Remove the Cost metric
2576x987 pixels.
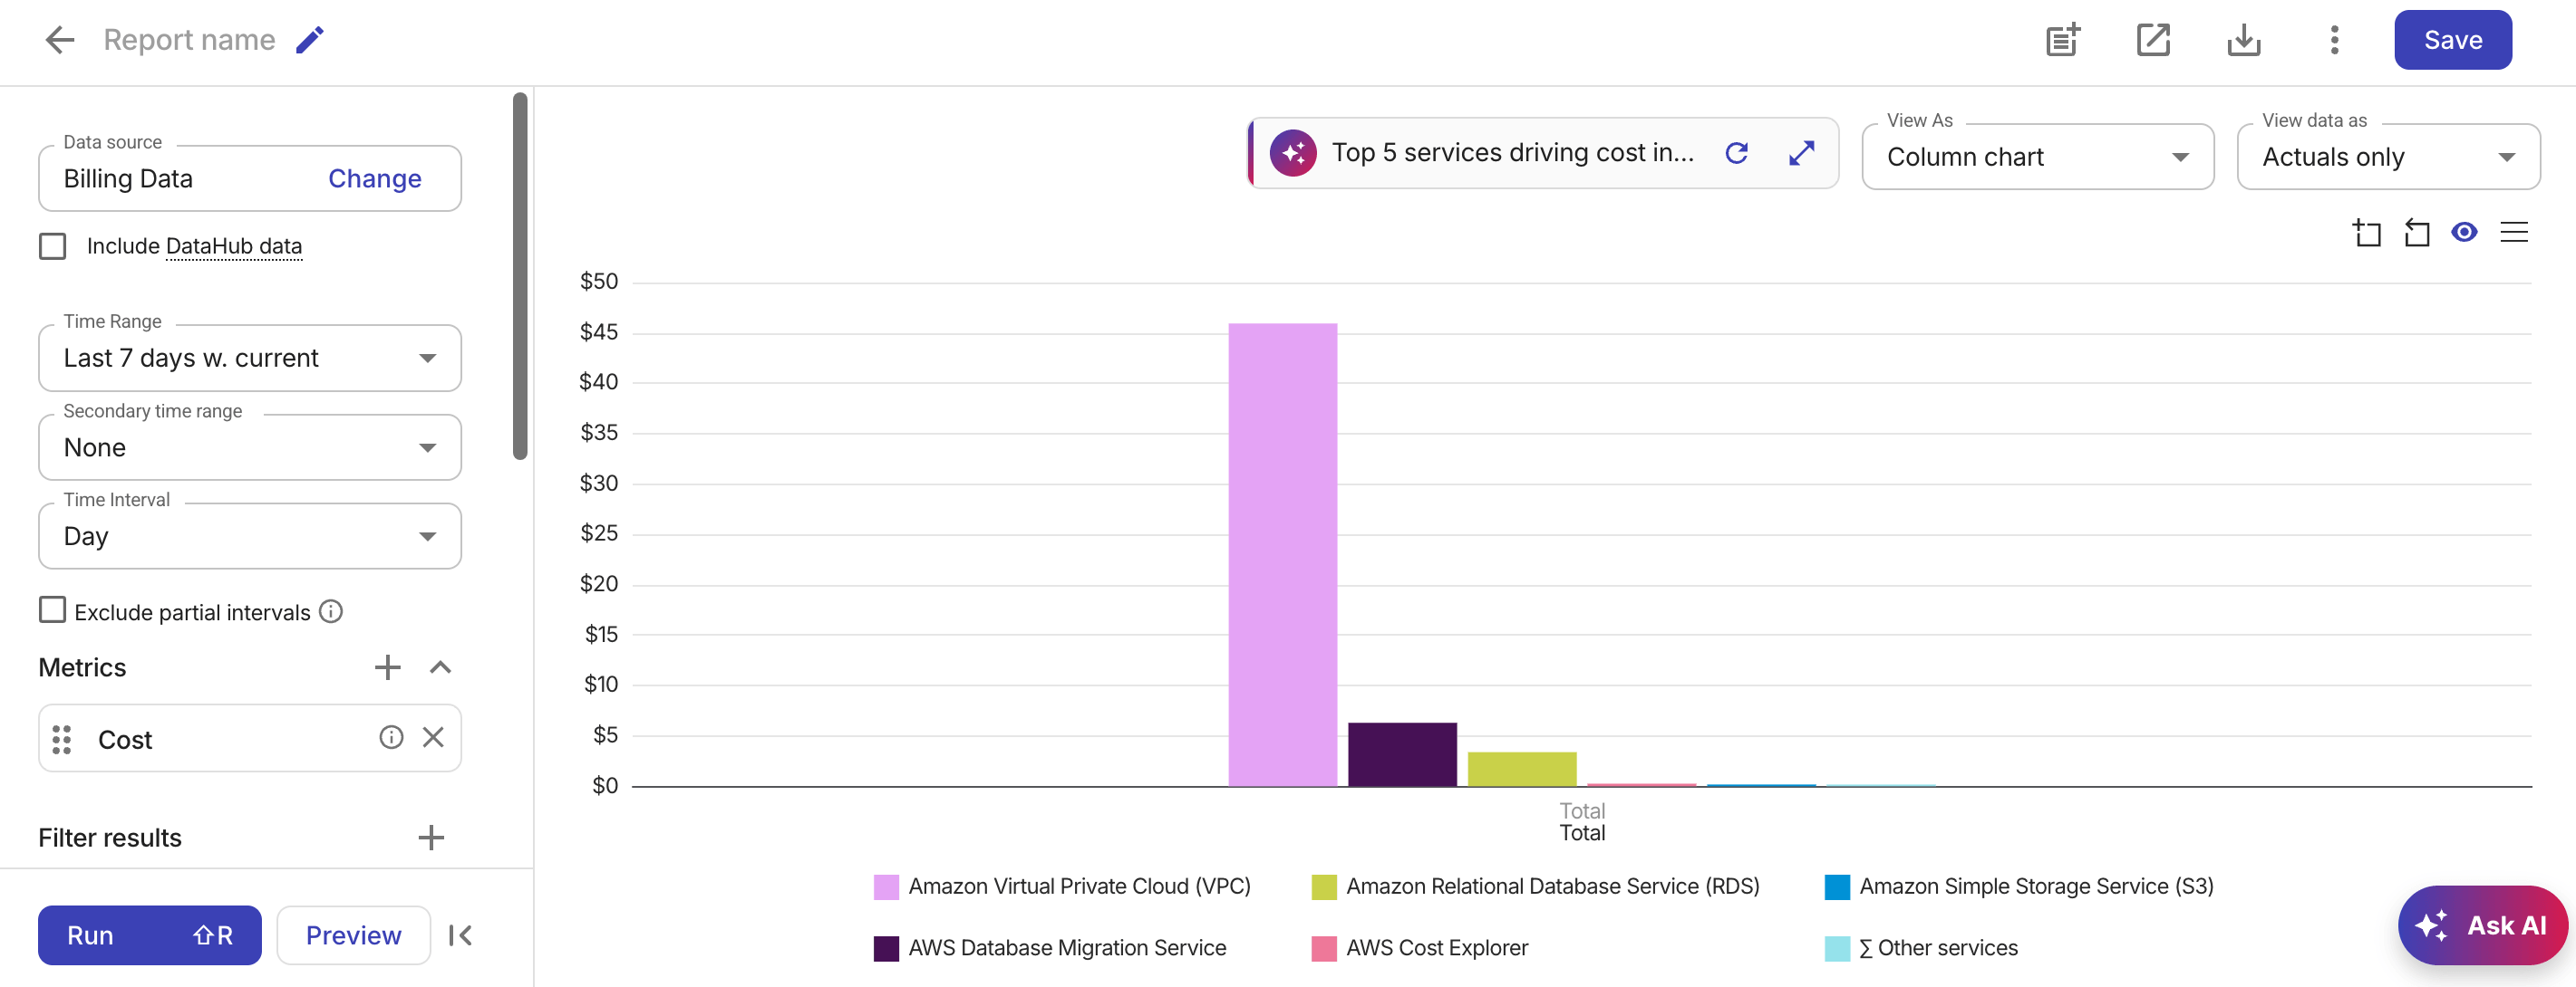[433, 738]
